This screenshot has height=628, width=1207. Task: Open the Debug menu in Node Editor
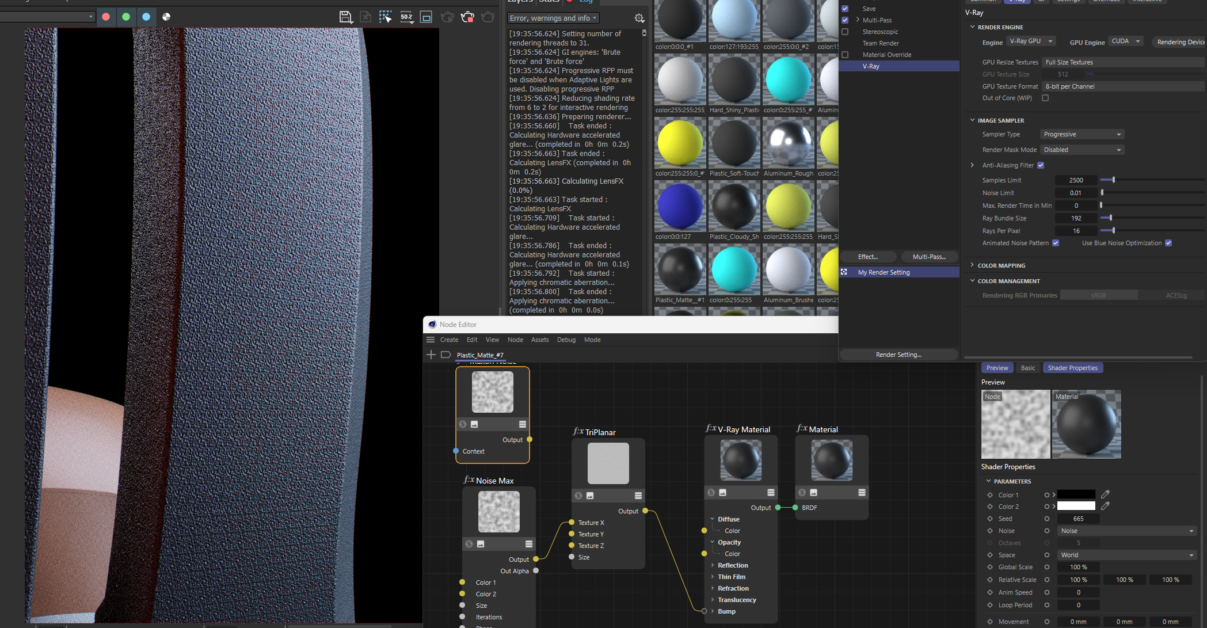point(566,340)
